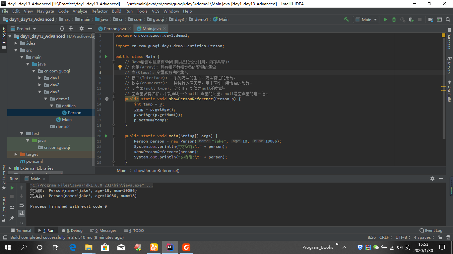The height and width of the screenshot is (254, 453).
Task: Click the pin tab icon in Run panel
Action: tap(12, 218)
